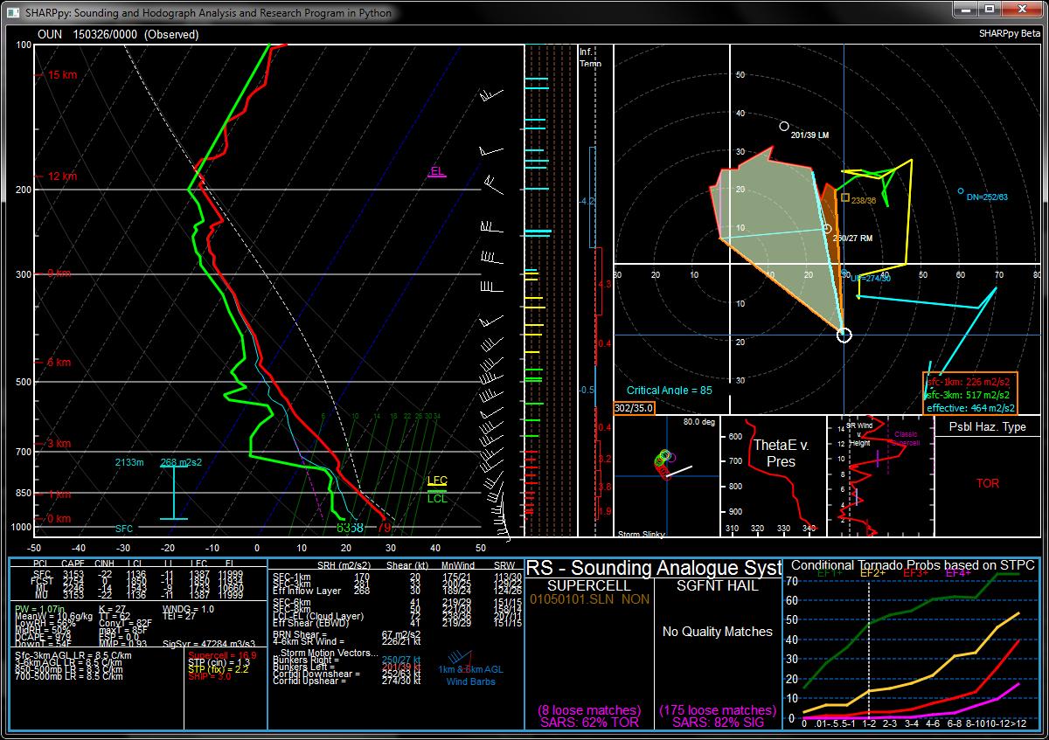The height and width of the screenshot is (740, 1049).
Task: Click the Psbl Haz. Type header
Action: coord(987,427)
